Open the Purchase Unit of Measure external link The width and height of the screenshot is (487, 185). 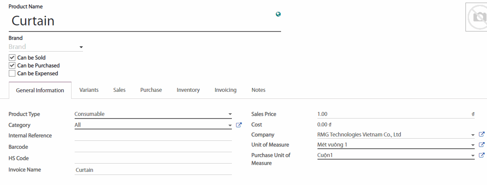click(481, 155)
